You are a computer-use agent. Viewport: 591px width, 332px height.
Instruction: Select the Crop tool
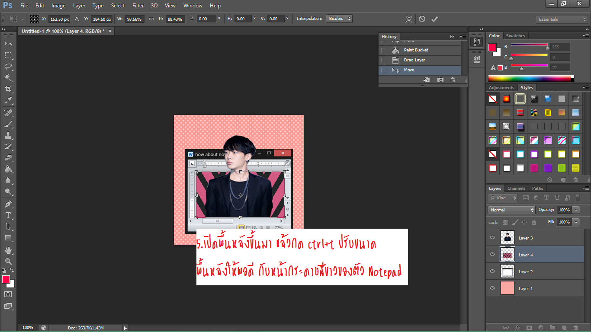click(8, 89)
